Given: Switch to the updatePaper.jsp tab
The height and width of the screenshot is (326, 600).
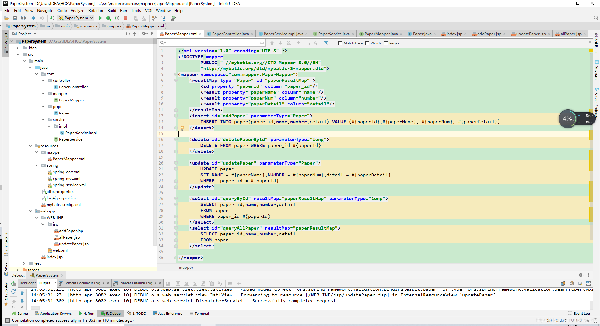Looking at the screenshot, I should pyautogui.click(x=531, y=34).
